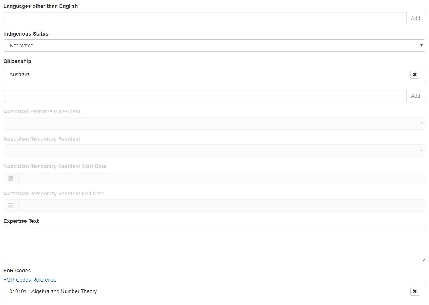Click the Temporary Resident End Date calendar icon
The height and width of the screenshot is (305, 429).
(x=11, y=205)
